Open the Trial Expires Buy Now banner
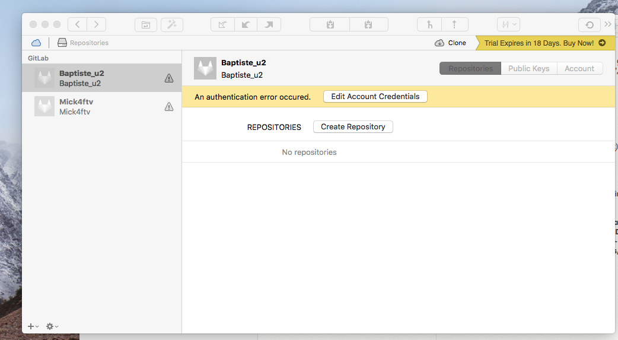Viewport: 618px width, 340px height. [x=545, y=43]
